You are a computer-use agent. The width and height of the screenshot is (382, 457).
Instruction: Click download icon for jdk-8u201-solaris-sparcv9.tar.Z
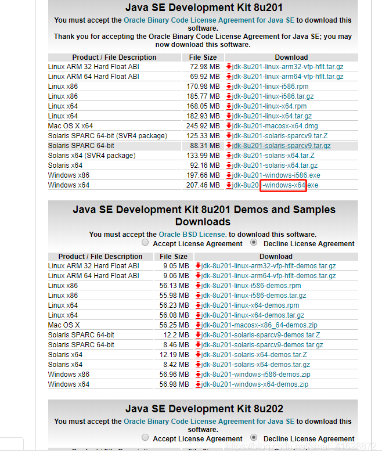[229, 136]
